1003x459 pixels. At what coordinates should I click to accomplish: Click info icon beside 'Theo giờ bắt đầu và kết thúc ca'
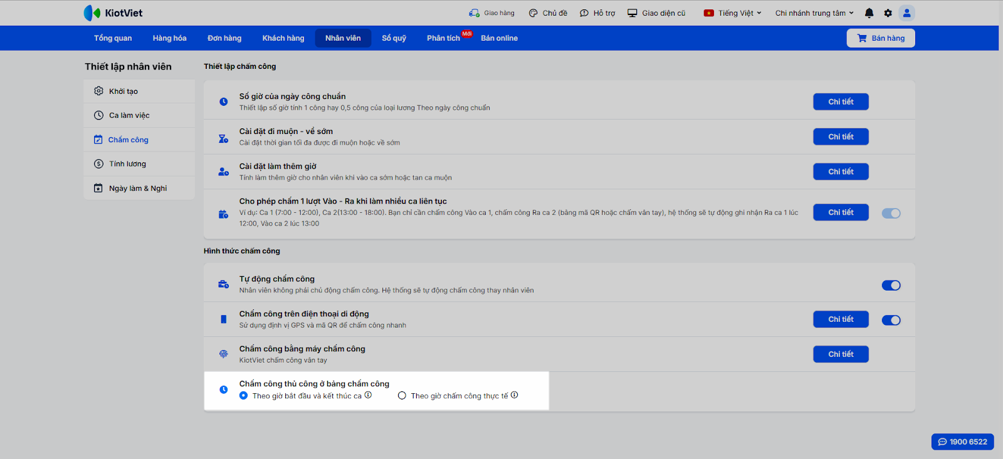click(369, 395)
